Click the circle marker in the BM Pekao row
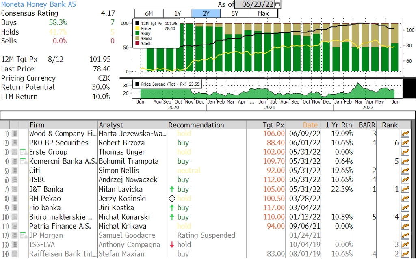The width and height of the screenshot is (416, 259). tap(172, 199)
